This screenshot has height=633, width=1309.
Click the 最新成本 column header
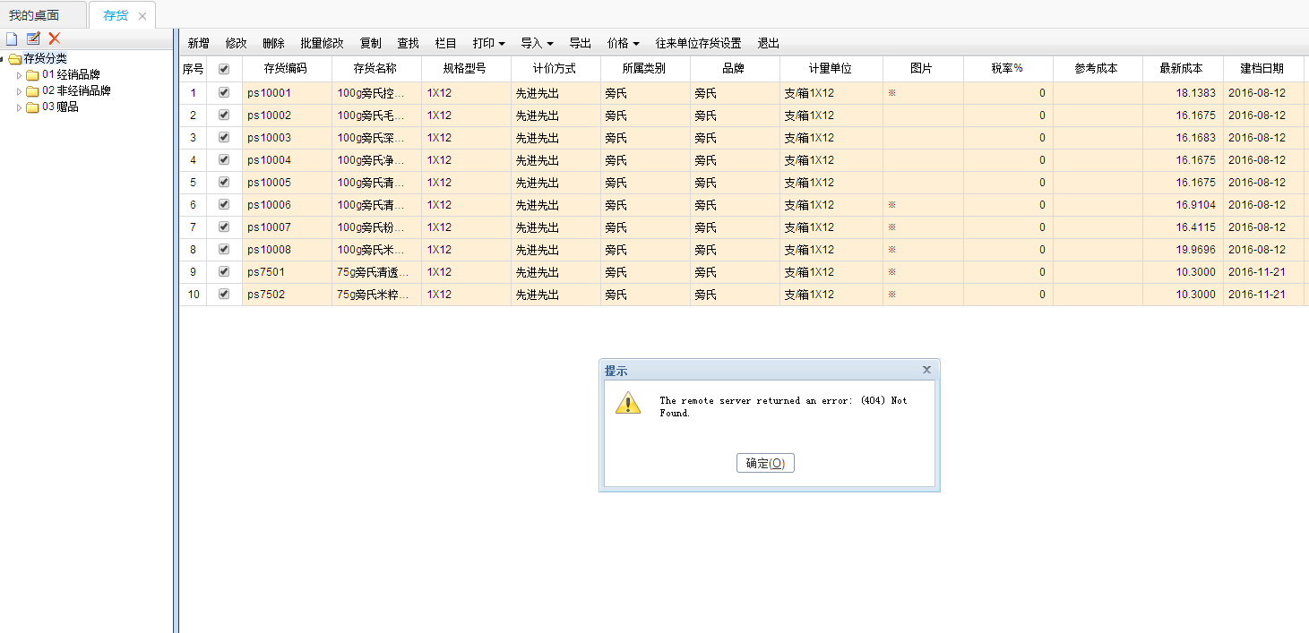(1183, 69)
